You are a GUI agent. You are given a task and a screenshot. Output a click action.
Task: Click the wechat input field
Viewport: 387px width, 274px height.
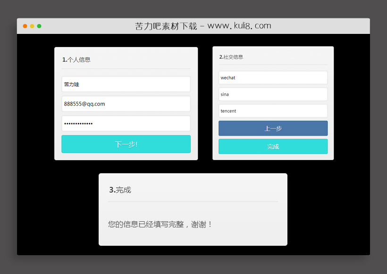(273, 77)
